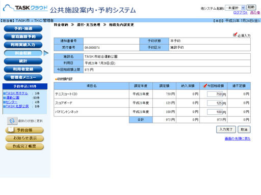
Task: Open the 統計 statistics menu
Action: (x=23, y=61)
